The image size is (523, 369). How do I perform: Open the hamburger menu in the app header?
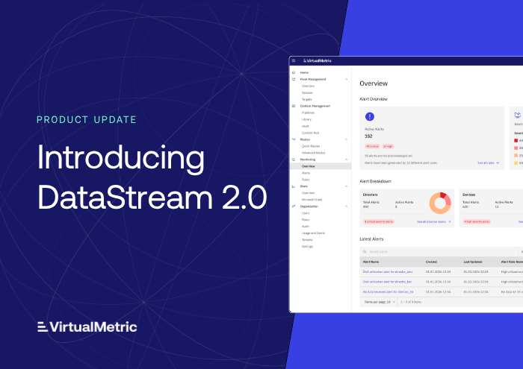(294, 60)
